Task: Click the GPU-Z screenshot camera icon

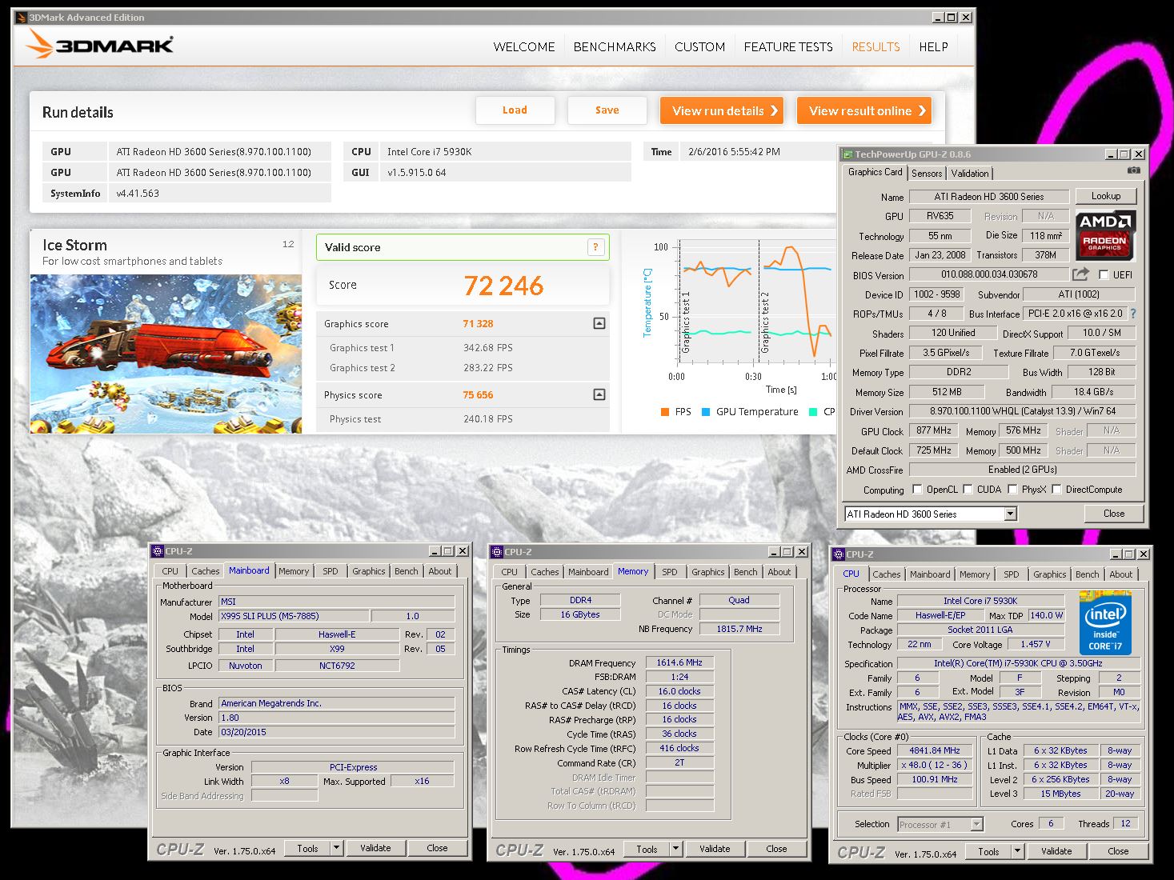Action: tap(1133, 170)
